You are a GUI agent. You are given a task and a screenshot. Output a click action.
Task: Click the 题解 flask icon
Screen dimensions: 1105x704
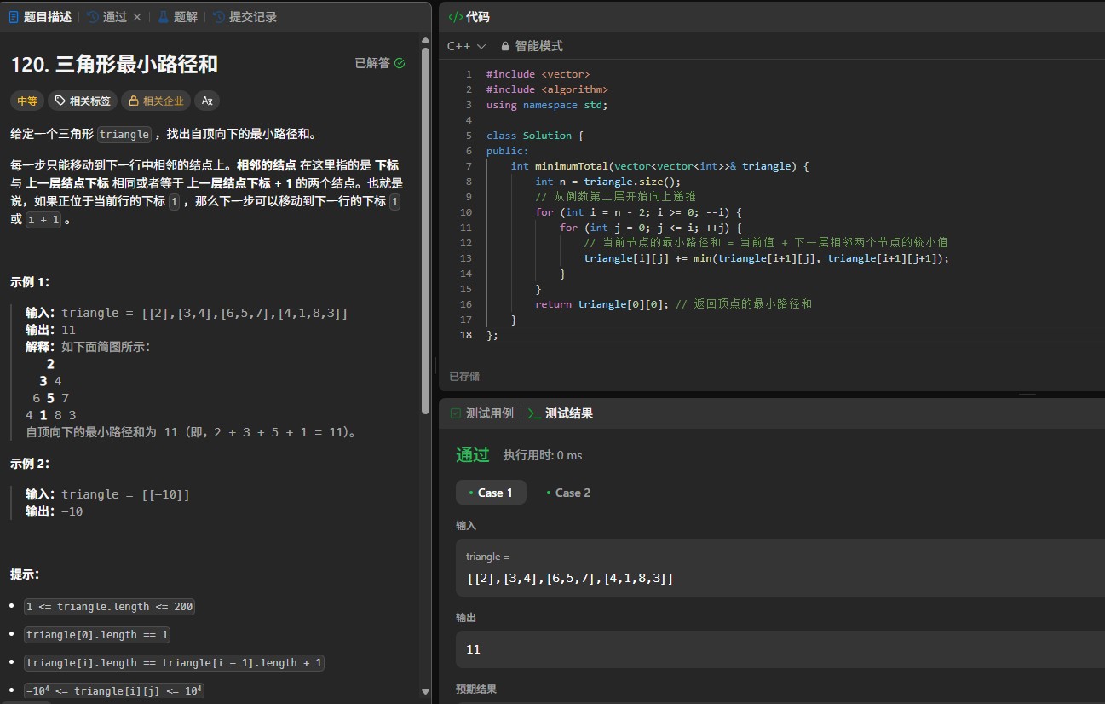point(164,17)
